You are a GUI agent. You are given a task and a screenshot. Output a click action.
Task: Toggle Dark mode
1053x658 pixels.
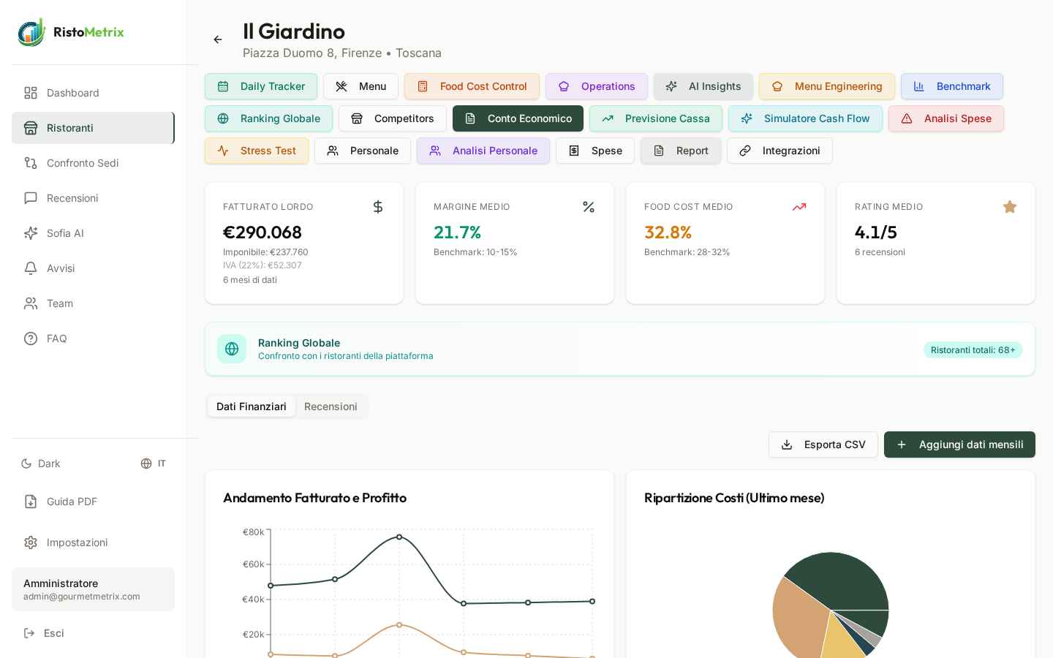[41, 464]
